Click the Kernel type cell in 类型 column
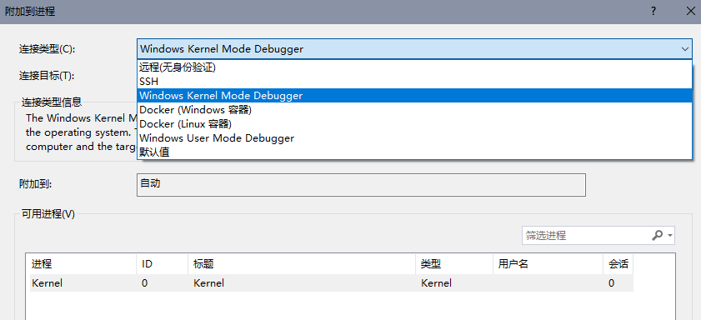The width and height of the screenshot is (701, 320). (x=436, y=282)
